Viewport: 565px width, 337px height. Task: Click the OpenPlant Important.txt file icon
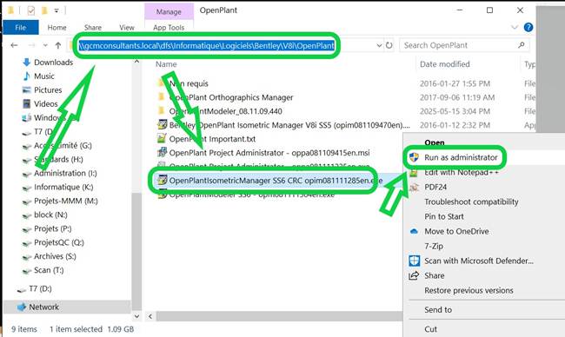tap(163, 139)
